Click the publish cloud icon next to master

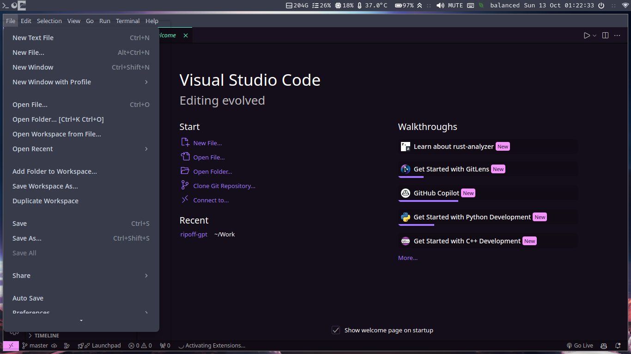[x=54, y=346]
